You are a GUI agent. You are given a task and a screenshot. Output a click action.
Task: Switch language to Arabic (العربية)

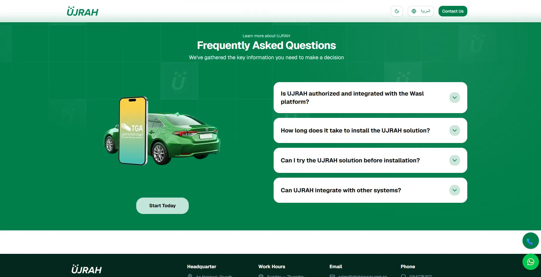tap(425, 11)
